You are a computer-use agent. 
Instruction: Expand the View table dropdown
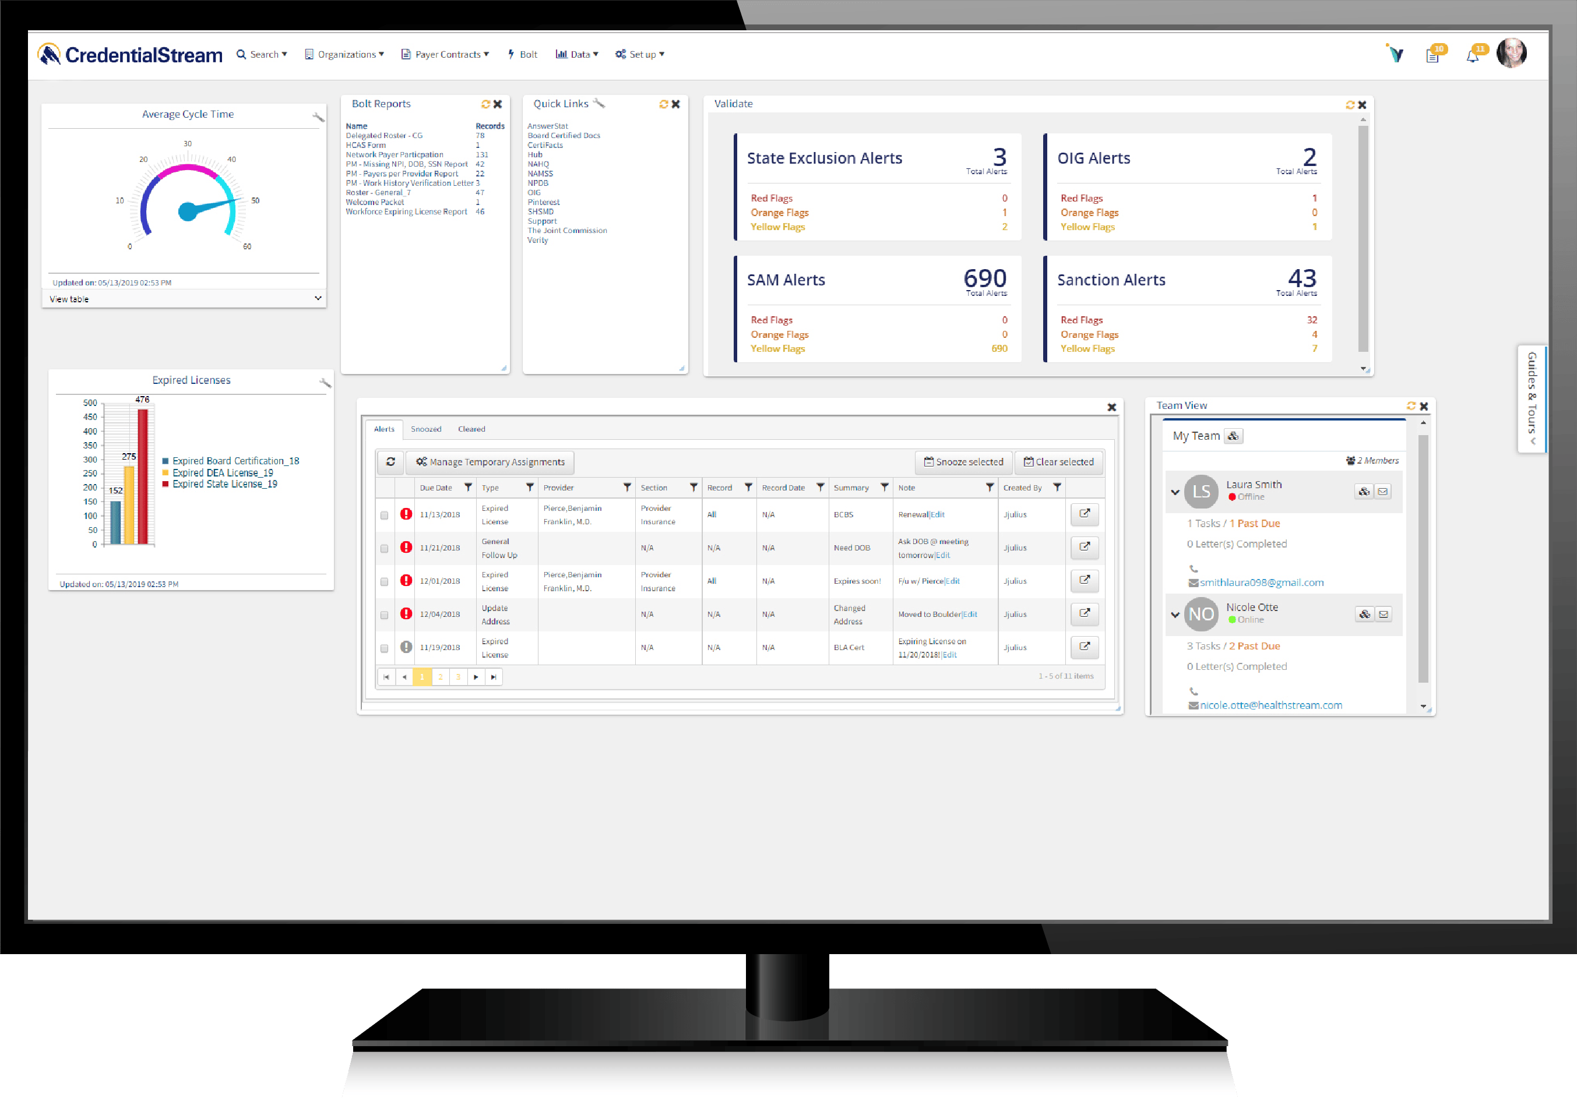coord(318,299)
